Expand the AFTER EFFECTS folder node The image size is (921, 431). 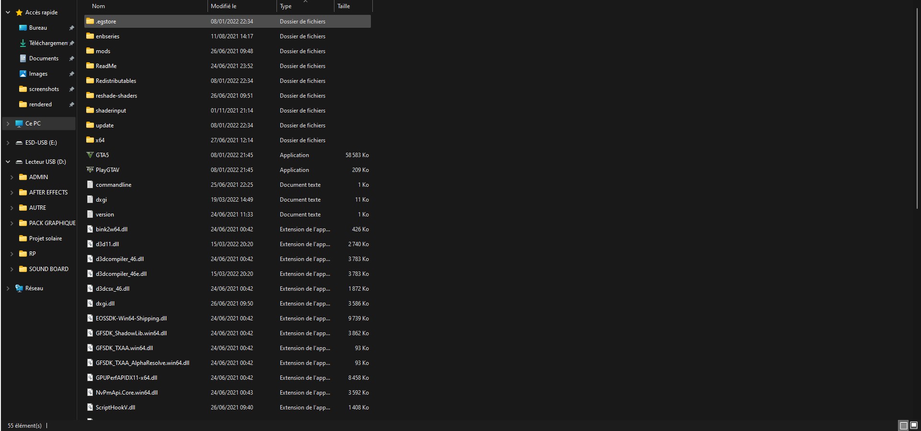click(12, 193)
